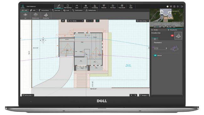Click the undo arrow
Image resolution: width=204 pixels, height=115 pixels.
(x=88, y=21)
